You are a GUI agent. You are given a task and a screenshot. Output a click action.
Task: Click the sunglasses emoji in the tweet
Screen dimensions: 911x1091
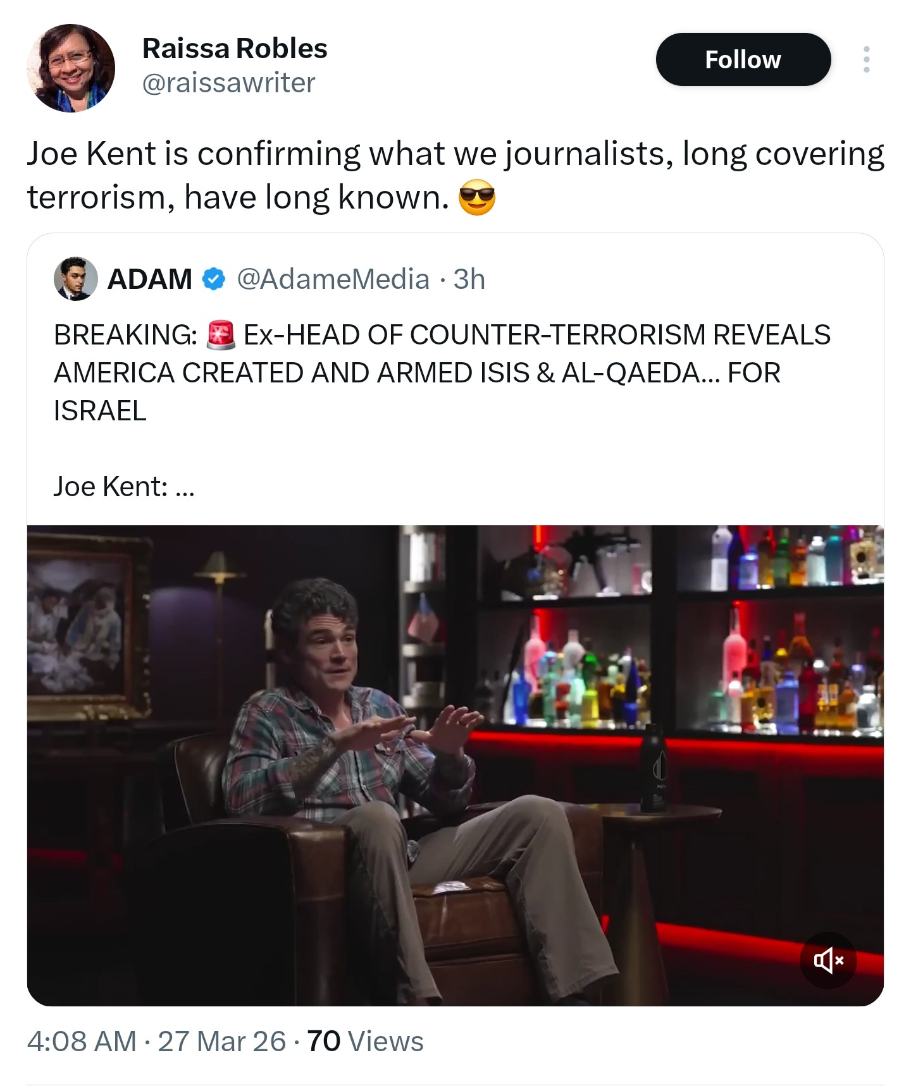[x=477, y=198]
